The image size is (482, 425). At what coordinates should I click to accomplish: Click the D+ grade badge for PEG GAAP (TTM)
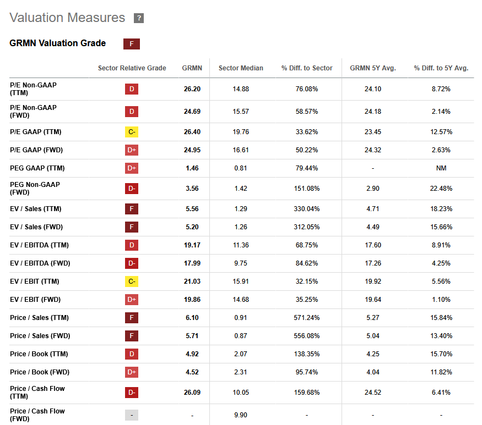pos(132,168)
